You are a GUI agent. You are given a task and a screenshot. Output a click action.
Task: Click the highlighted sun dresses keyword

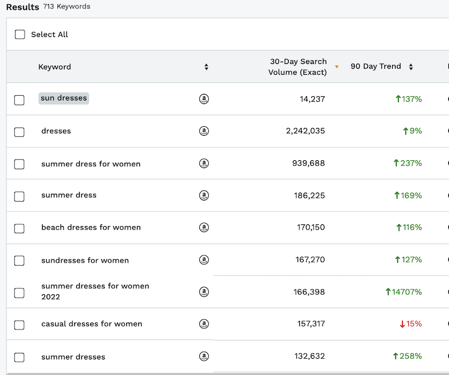click(x=64, y=98)
